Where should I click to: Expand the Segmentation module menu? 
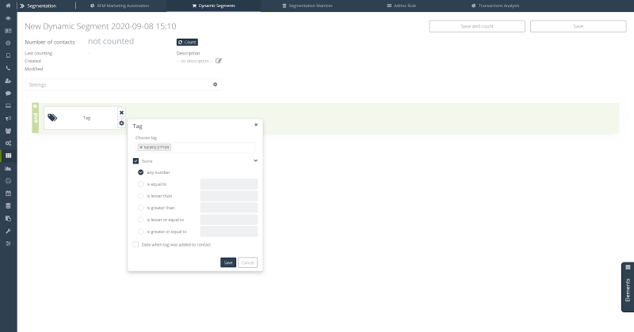[x=38, y=6]
